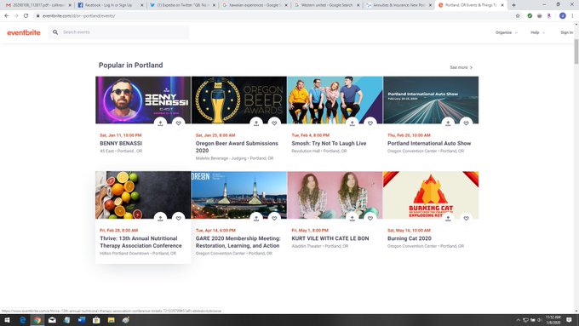Open the Sign In link
Screen dimensions: 579x326
coord(566,32)
